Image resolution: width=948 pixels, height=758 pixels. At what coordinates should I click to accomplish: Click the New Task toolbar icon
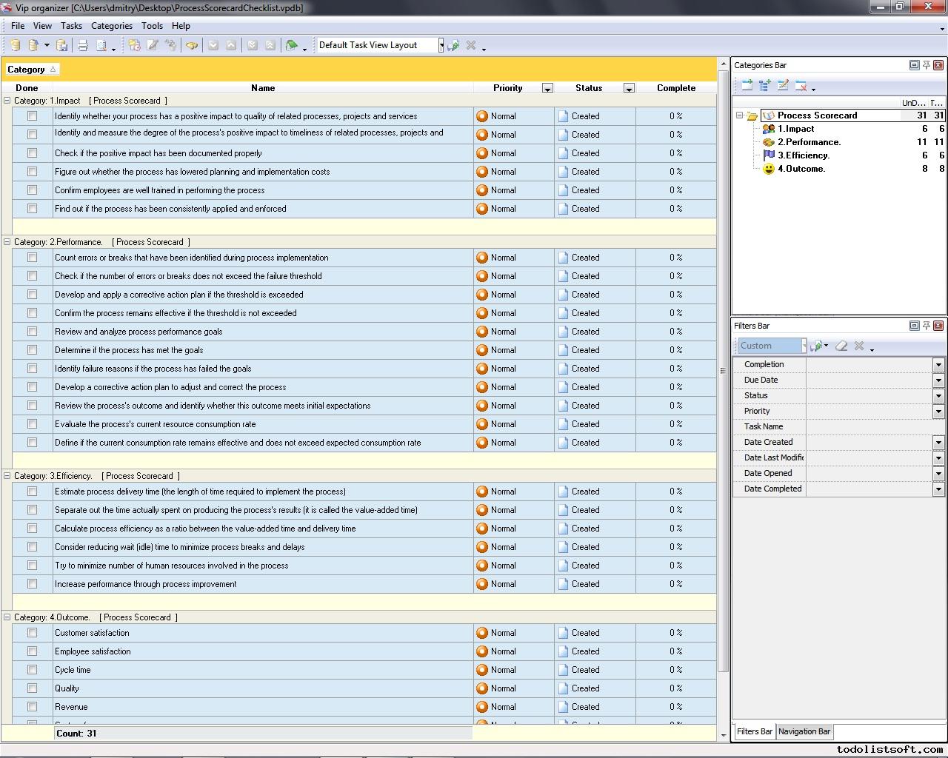[x=134, y=46]
